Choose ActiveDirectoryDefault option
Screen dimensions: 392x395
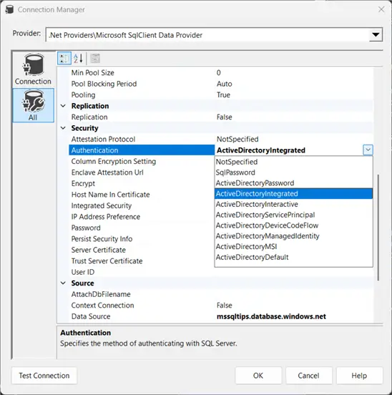pos(293,257)
